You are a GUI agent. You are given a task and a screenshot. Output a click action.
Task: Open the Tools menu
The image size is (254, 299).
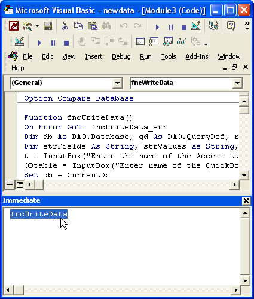(x=169, y=57)
